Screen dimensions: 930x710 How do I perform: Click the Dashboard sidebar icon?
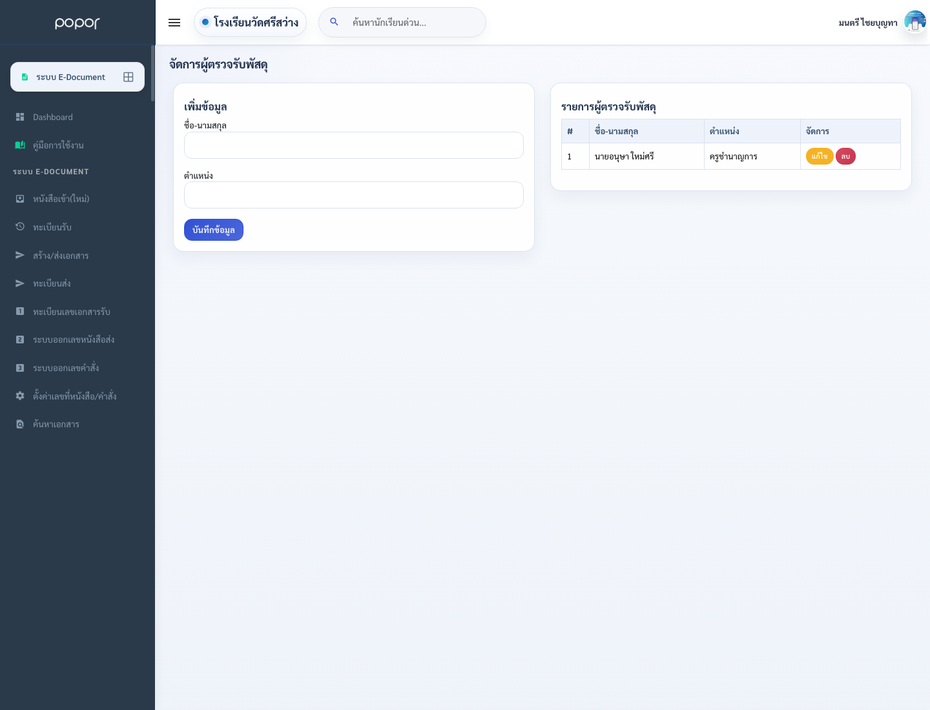tap(20, 117)
